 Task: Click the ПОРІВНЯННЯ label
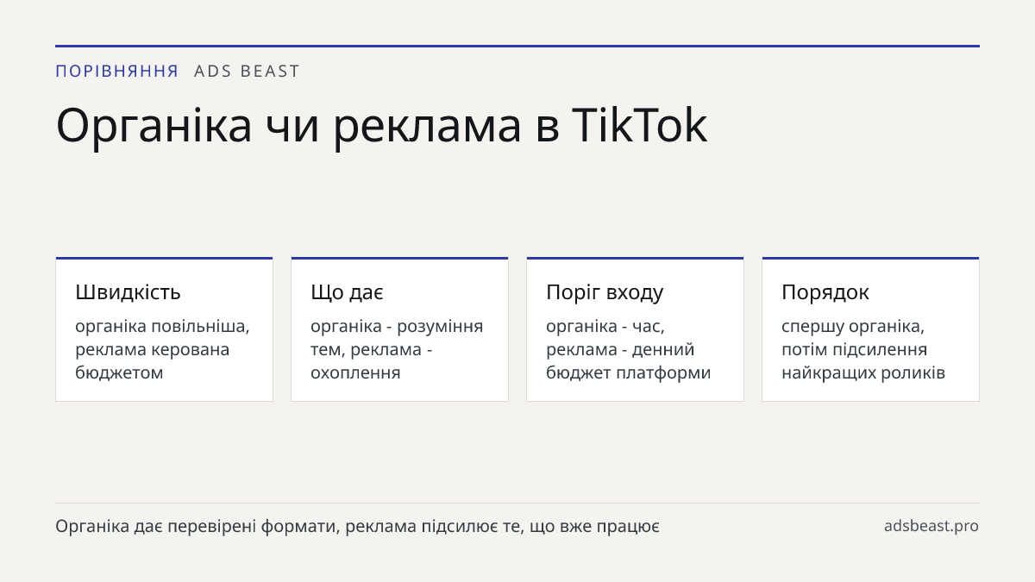pos(116,72)
